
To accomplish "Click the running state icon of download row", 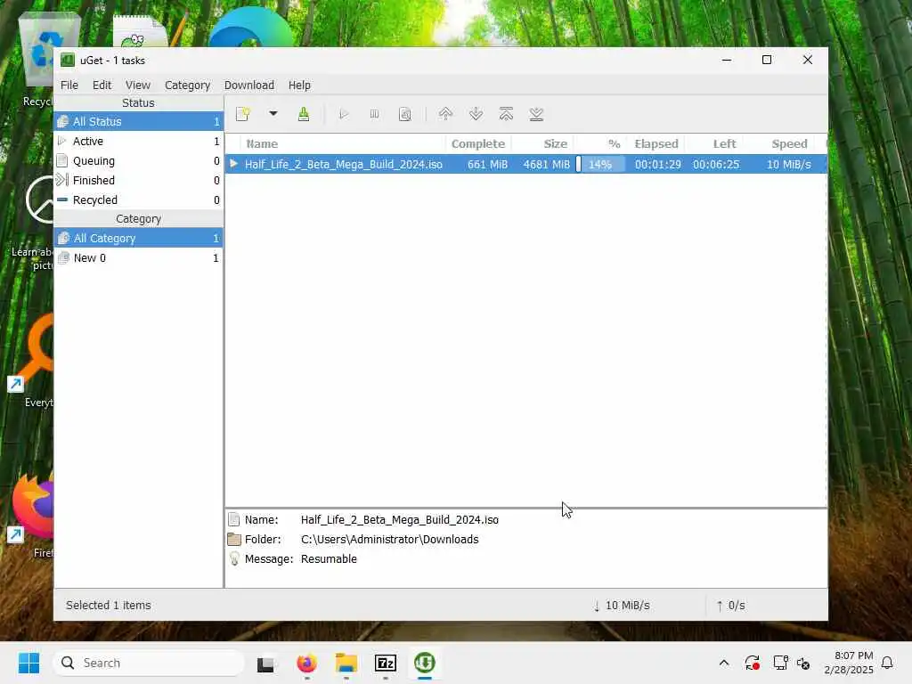I will pos(234,164).
